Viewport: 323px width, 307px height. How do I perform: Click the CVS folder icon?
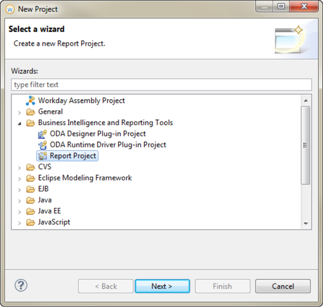point(31,167)
